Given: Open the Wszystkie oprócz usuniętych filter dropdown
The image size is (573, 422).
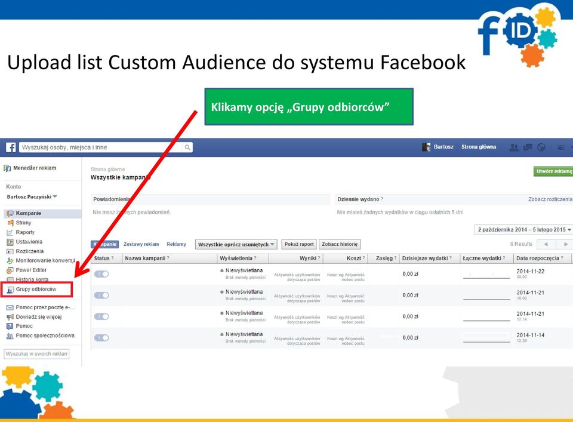Looking at the screenshot, I should coord(236,245).
